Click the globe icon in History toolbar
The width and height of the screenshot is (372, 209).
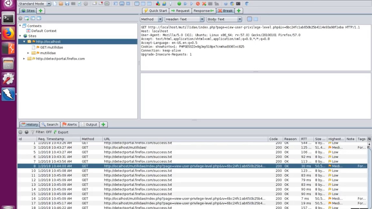(26, 132)
